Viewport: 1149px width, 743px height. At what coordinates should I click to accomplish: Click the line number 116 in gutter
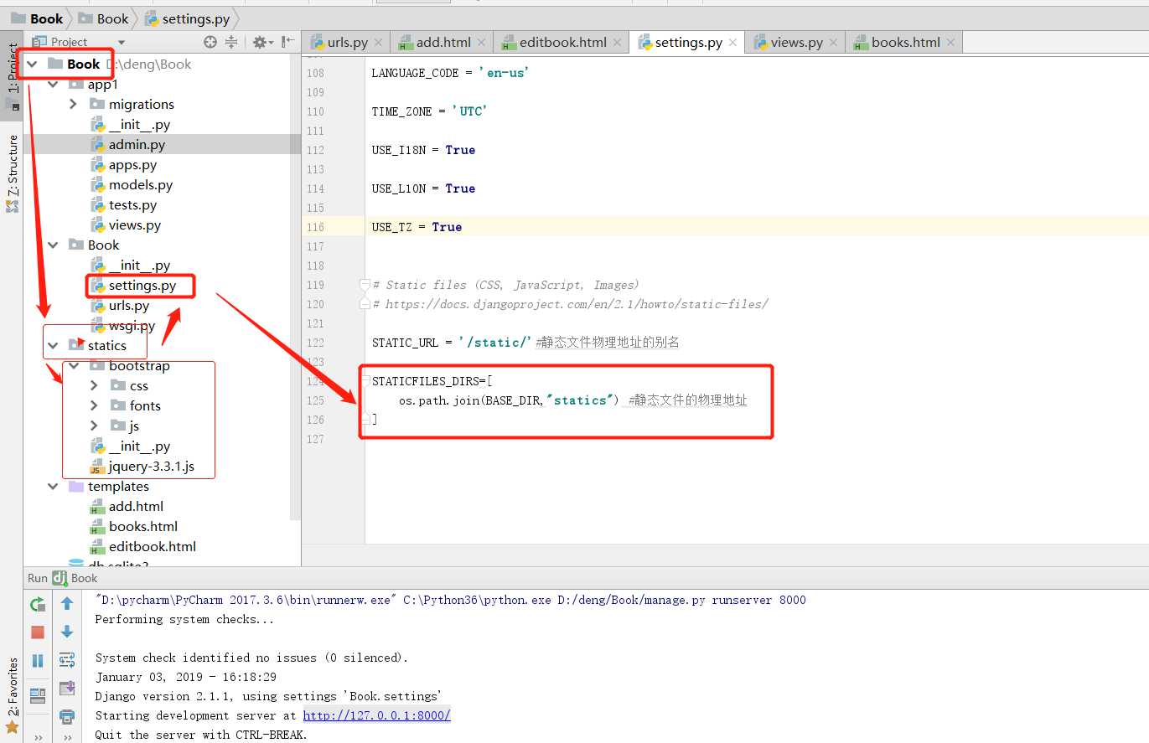315,227
